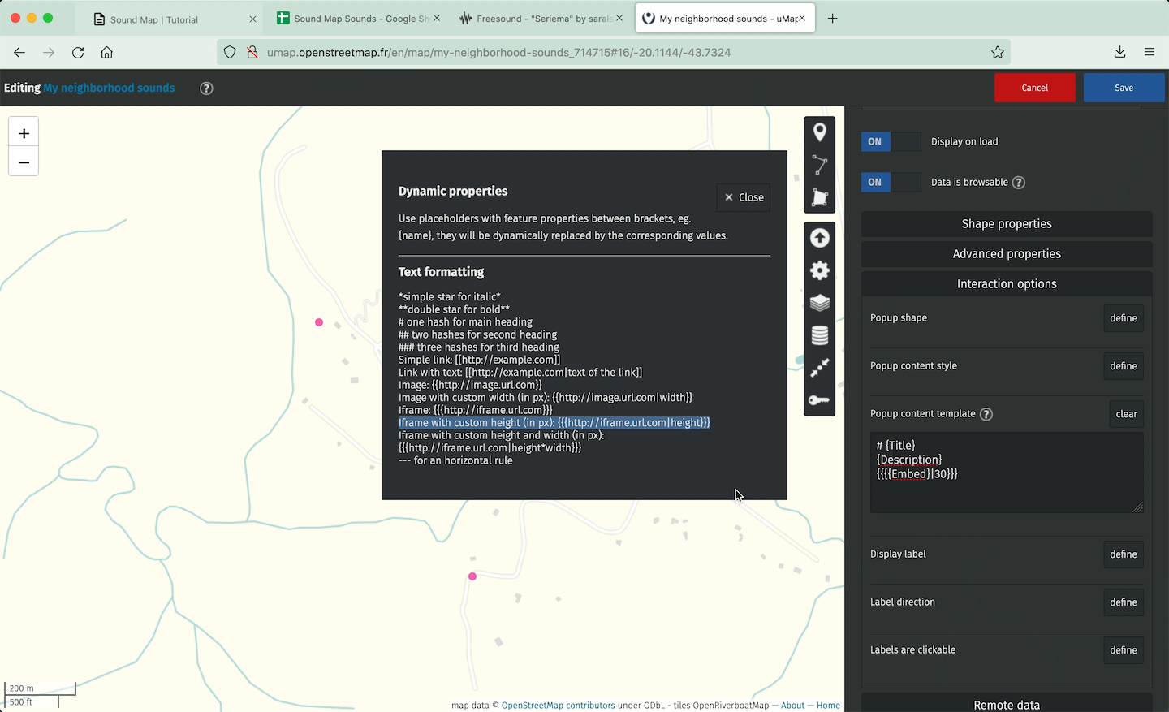Image resolution: width=1169 pixels, height=712 pixels.
Task: Click define for Labels are clickable
Action: (1123, 650)
